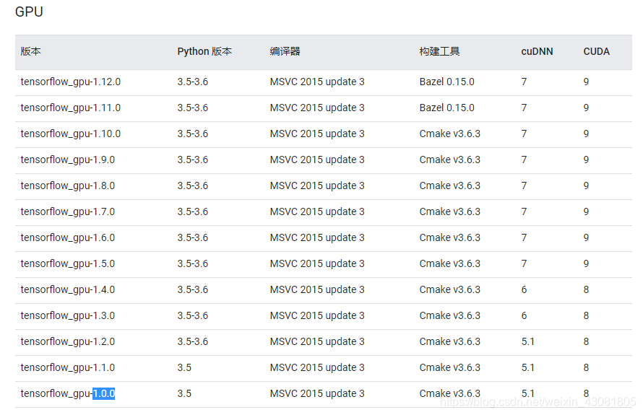Screen dimensions: 643x415
Task: Click cuDNN value 7 in the 1.5.0 row
Action: pos(524,264)
